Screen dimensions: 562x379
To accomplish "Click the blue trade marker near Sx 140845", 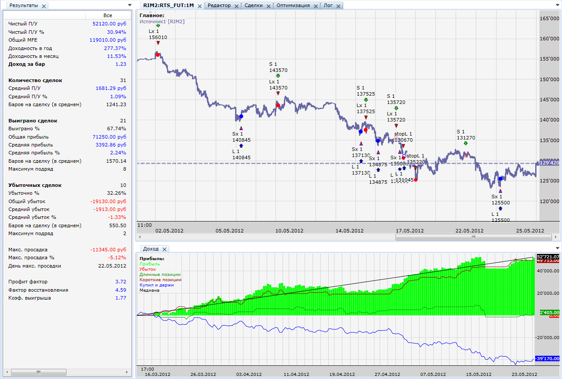I will (x=241, y=117).
